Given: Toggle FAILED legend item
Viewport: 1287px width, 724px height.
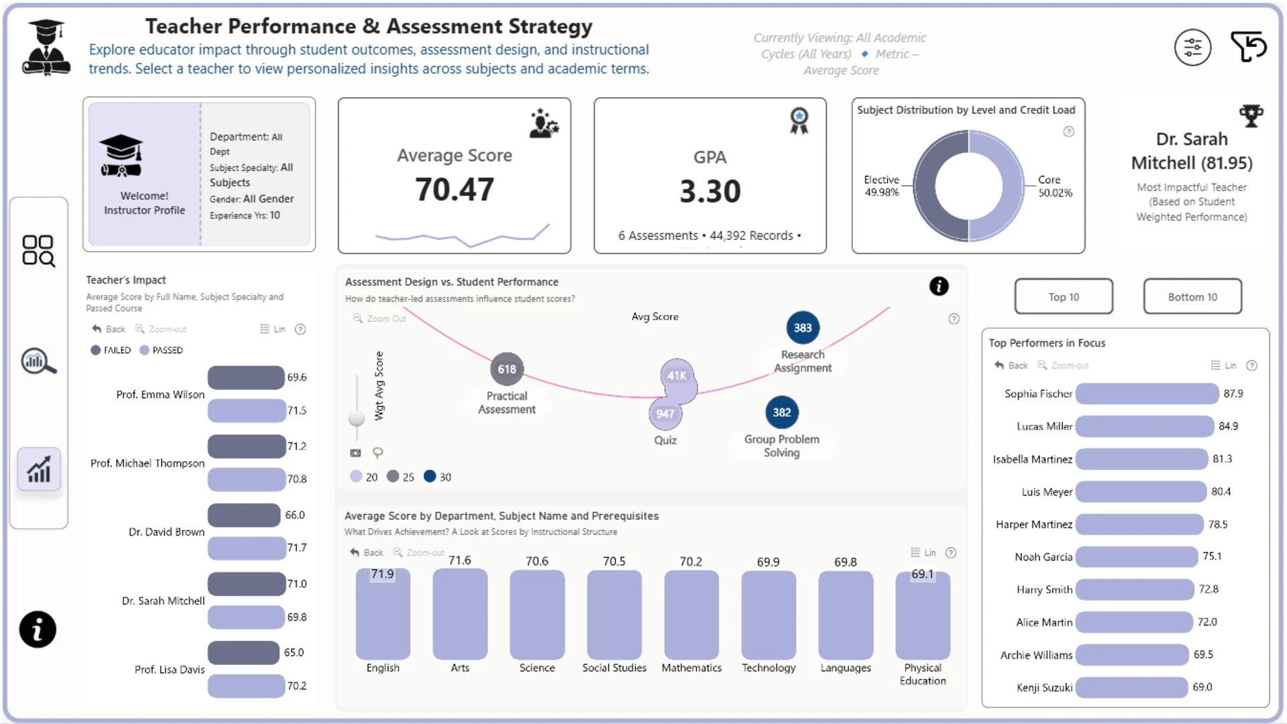Looking at the screenshot, I should (x=111, y=350).
